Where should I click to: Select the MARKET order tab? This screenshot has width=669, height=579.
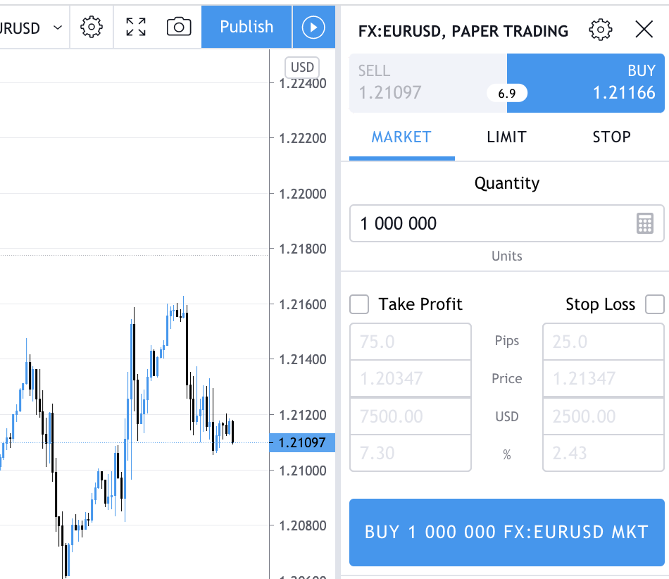pos(401,137)
